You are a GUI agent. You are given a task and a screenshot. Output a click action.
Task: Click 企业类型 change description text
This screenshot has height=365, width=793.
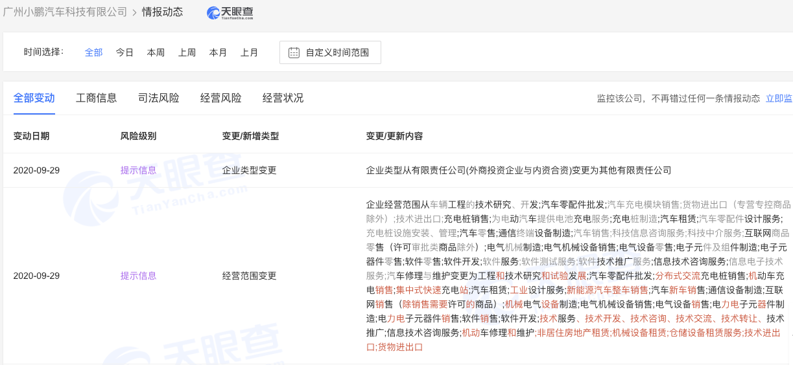[519, 170]
